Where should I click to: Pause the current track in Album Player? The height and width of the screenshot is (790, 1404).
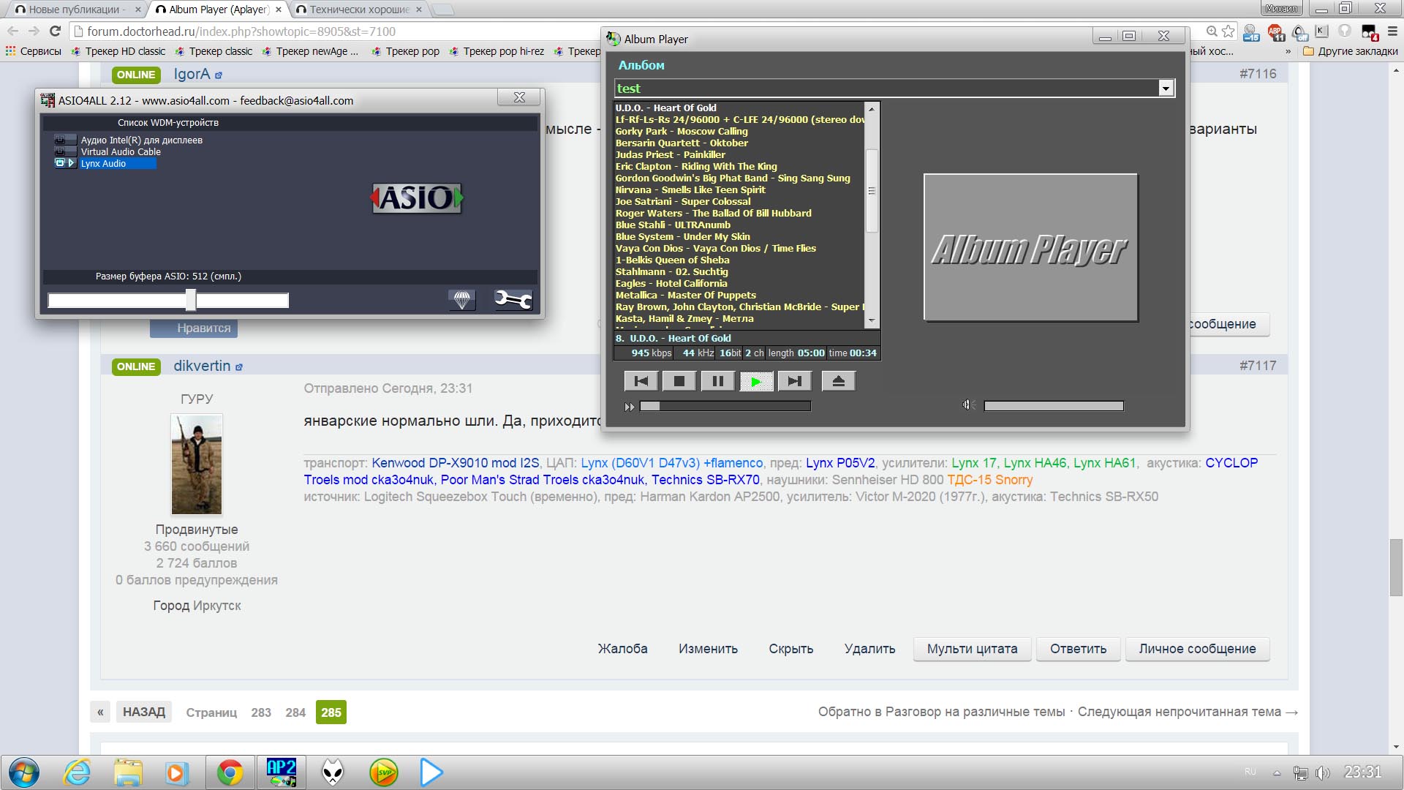[718, 381]
